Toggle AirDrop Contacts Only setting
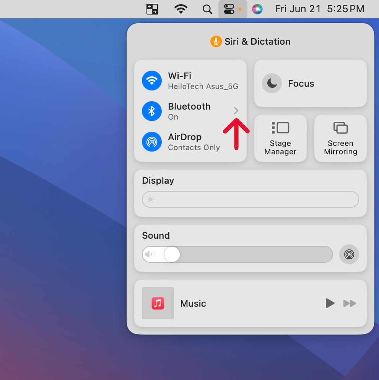The width and height of the screenshot is (379, 380). pyautogui.click(x=151, y=141)
